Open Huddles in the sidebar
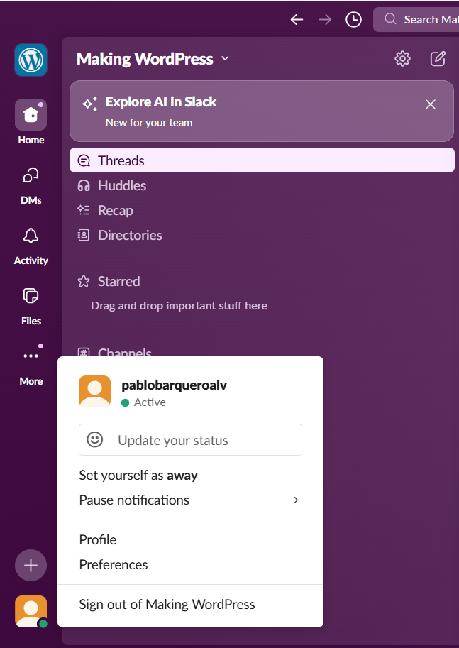The image size is (459, 648). coord(121,186)
